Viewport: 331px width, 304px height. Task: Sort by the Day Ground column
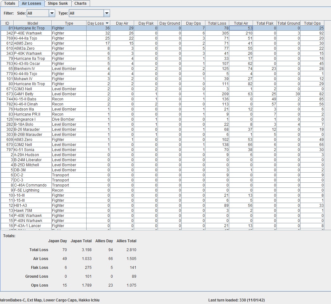coord(170,23)
